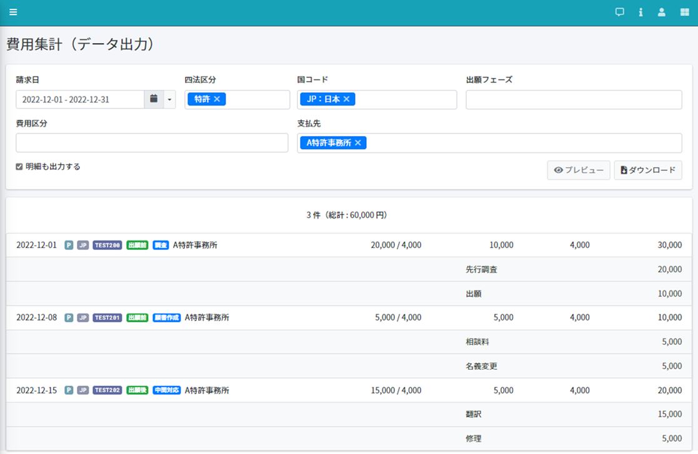698x454 pixels.
Task: Click the P badge in 2022-12-08 row
Action: click(x=69, y=317)
